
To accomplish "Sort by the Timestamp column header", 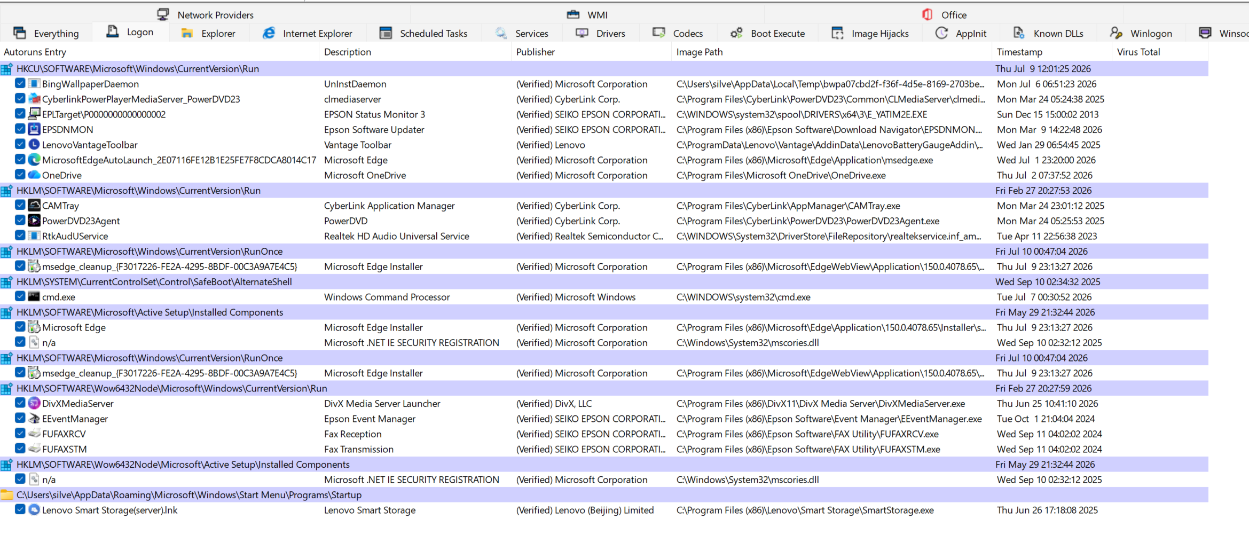I will tap(1052, 52).
